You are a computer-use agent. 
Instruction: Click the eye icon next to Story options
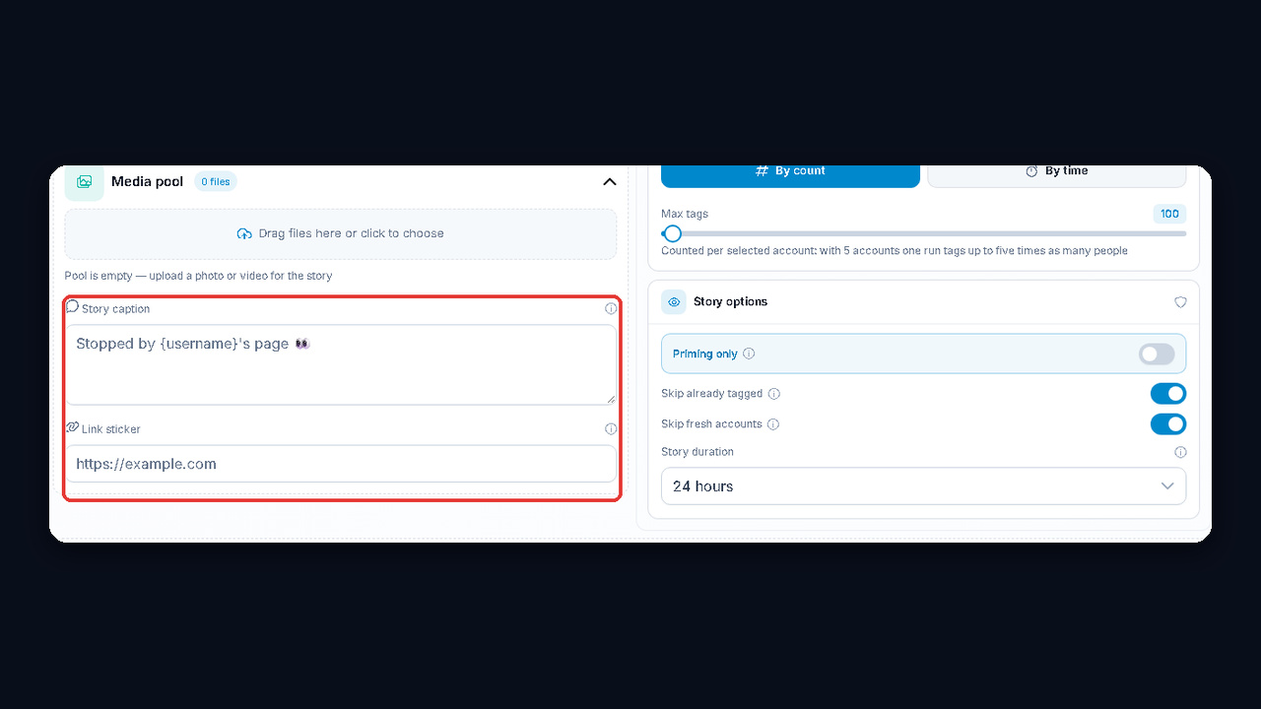674,302
